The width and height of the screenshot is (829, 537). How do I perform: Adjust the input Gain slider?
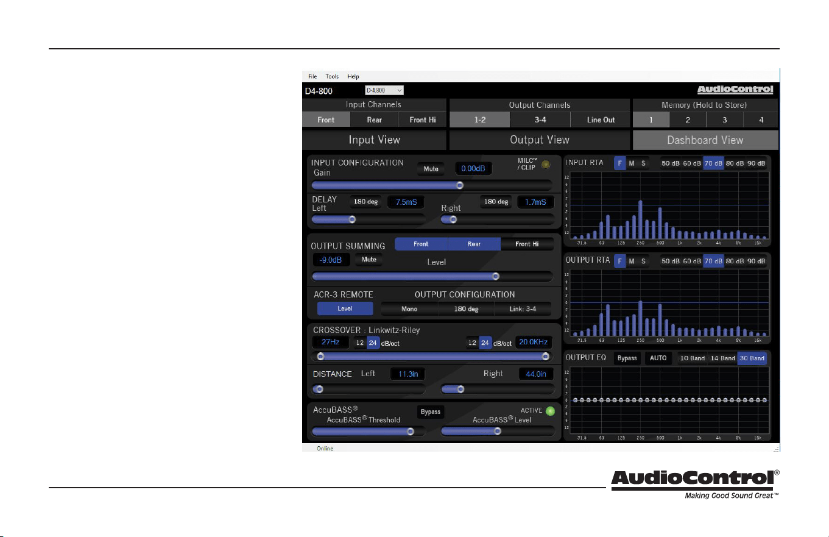[x=432, y=185]
